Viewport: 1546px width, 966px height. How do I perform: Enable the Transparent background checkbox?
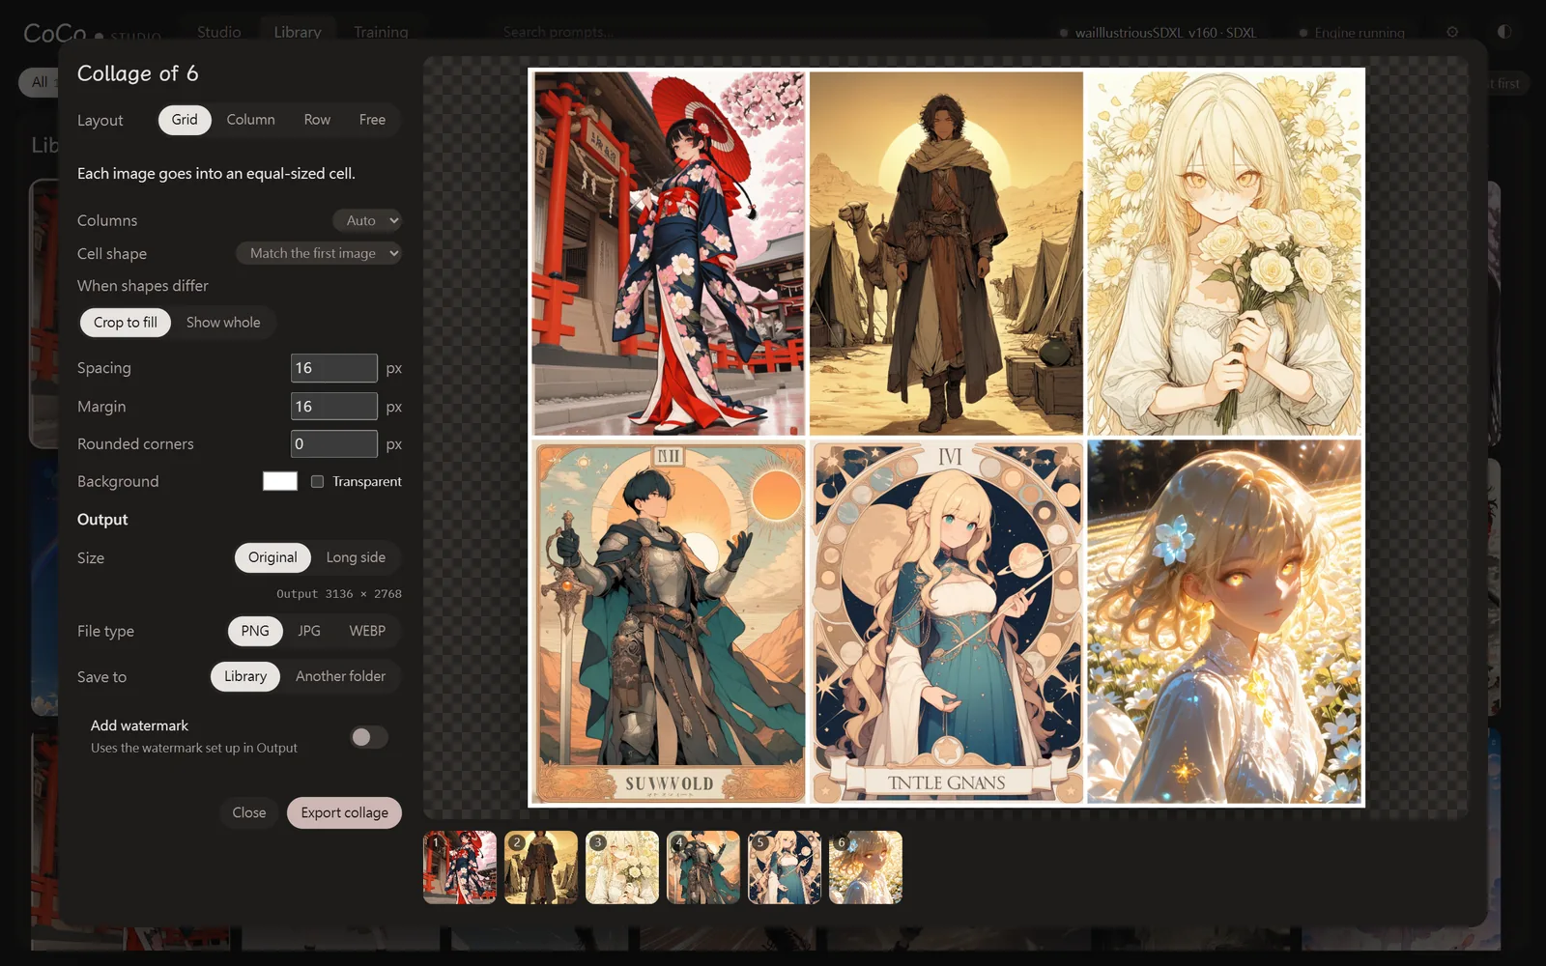[x=317, y=481]
